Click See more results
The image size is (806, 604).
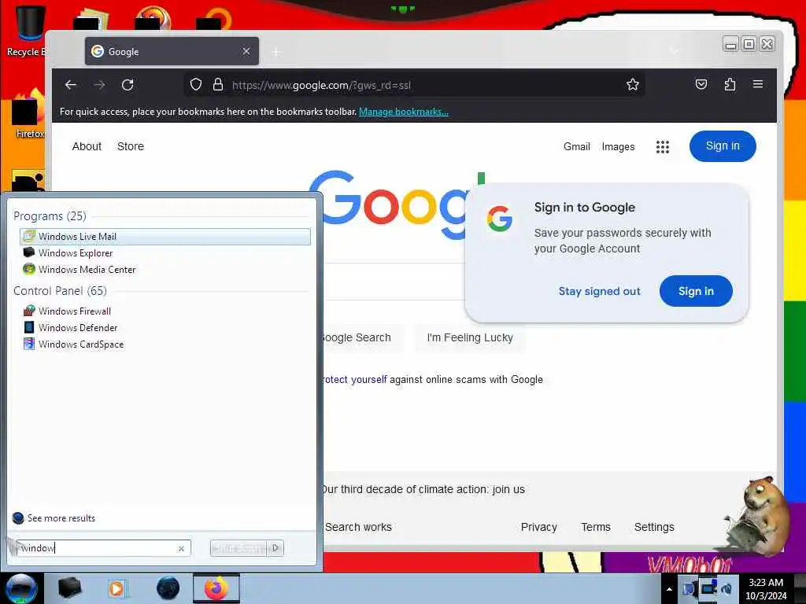tap(54, 517)
